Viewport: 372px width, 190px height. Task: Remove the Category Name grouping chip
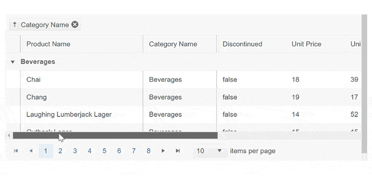(75, 25)
